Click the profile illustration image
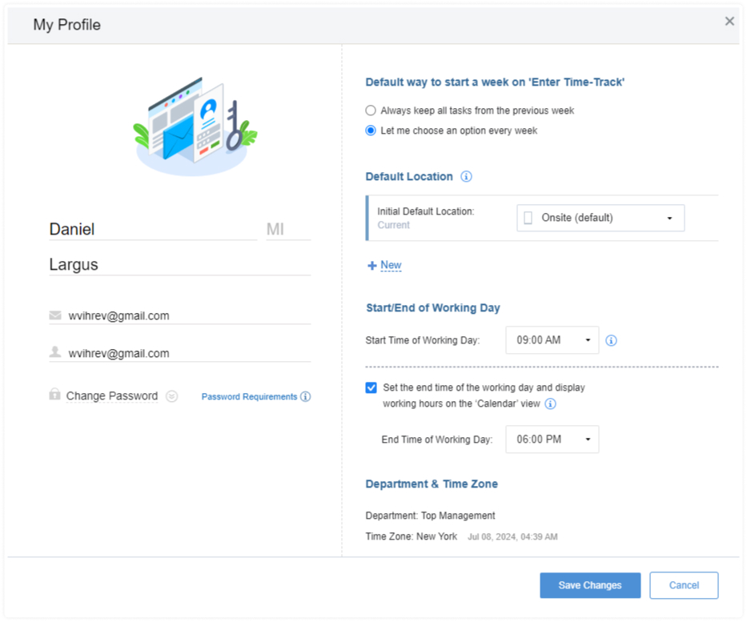The height and width of the screenshot is (622, 747). (x=194, y=126)
